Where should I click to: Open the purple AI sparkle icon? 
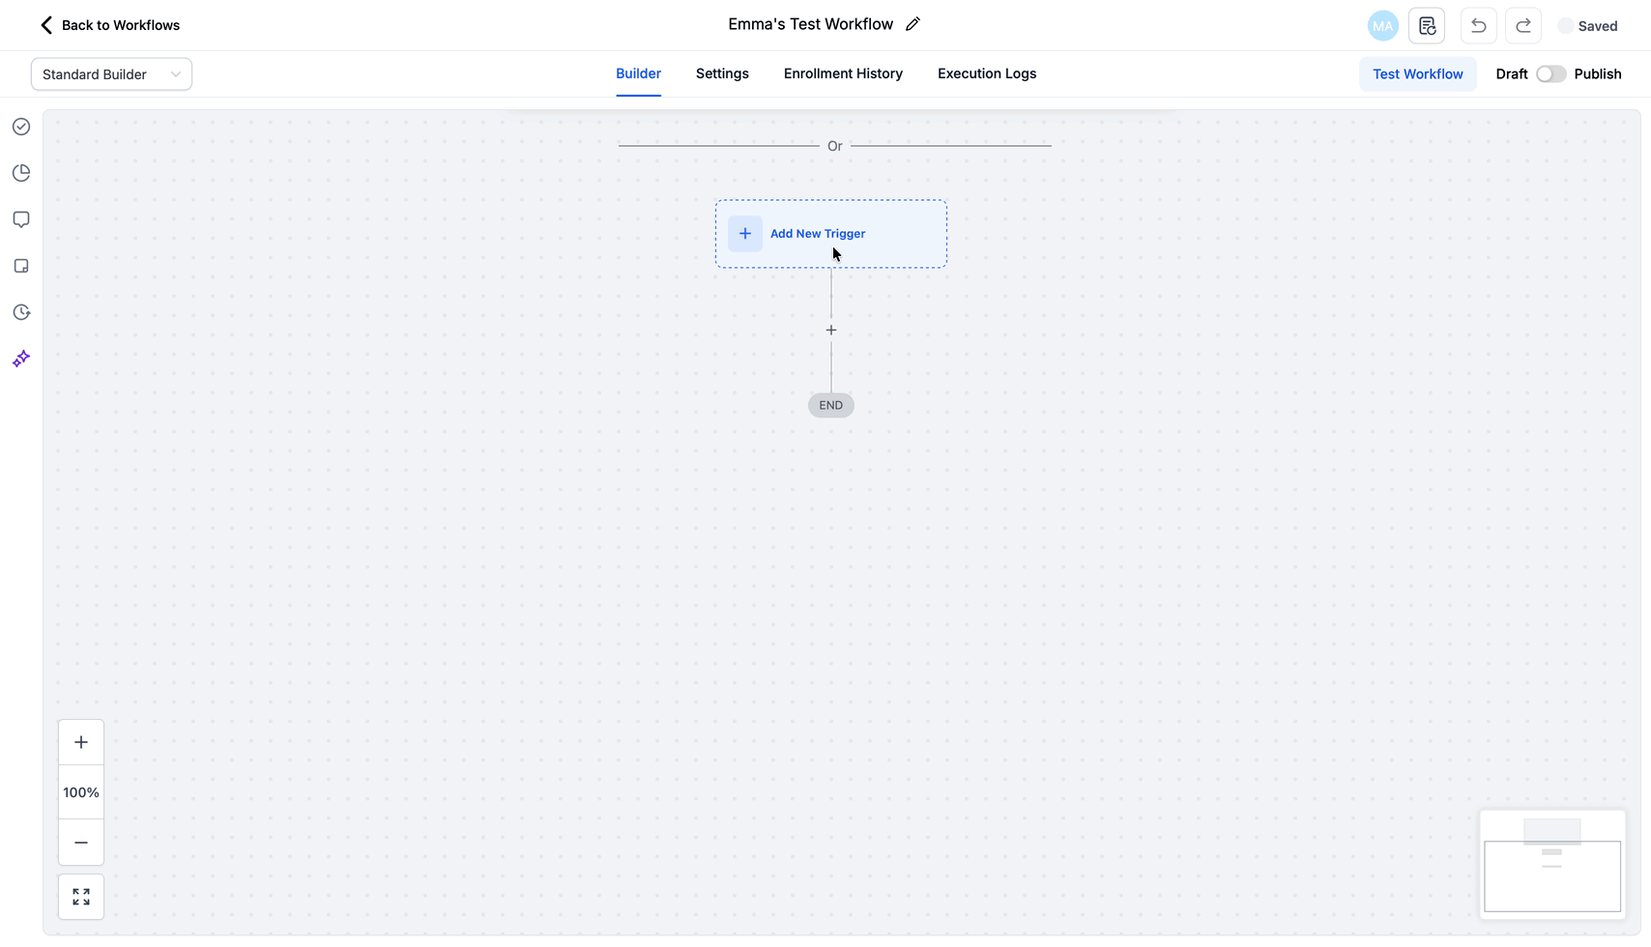point(21,359)
